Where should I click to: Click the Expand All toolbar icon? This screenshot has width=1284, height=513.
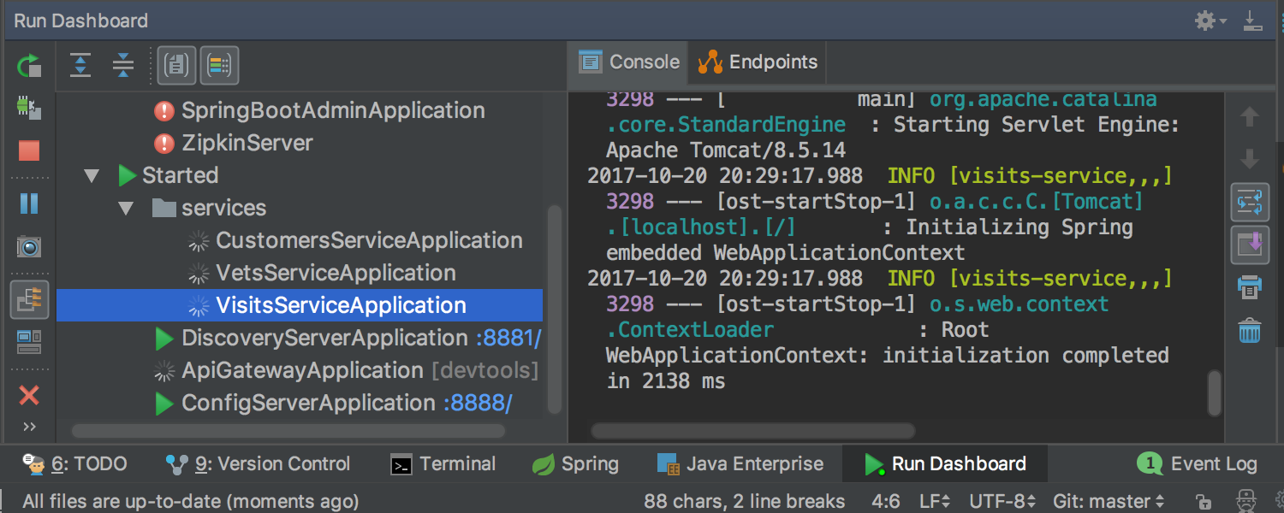80,65
